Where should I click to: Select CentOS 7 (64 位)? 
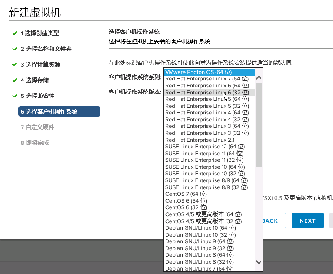tap(210, 194)
